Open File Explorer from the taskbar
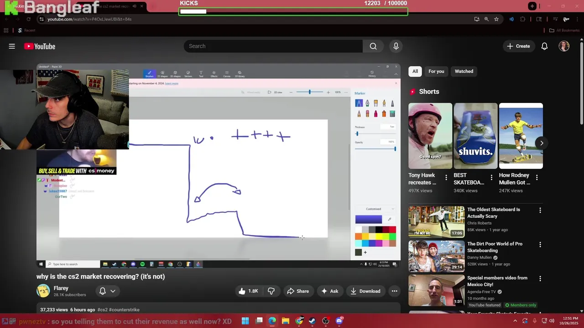 coord(286,321)
